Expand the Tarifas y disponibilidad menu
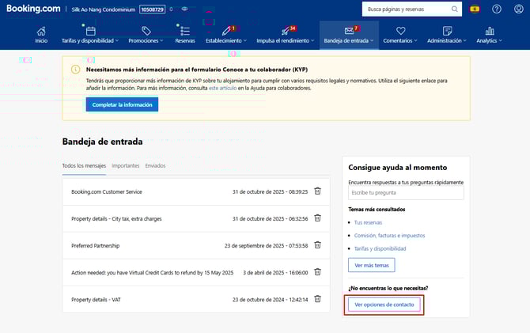530x333 pixels. [90, 35]
